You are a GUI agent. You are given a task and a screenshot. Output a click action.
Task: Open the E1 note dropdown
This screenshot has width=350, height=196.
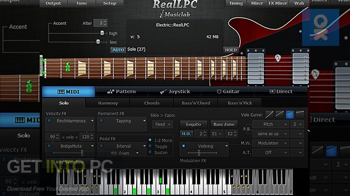pyautogui.click(x=217, y=134)
